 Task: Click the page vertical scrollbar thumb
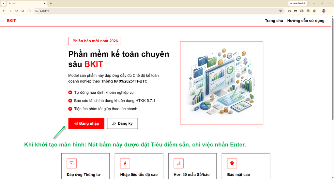[332, 69]
